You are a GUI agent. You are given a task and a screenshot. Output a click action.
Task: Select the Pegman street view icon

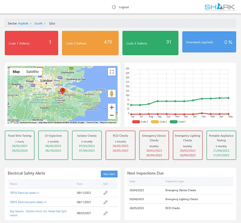click(x=111, y=94)
